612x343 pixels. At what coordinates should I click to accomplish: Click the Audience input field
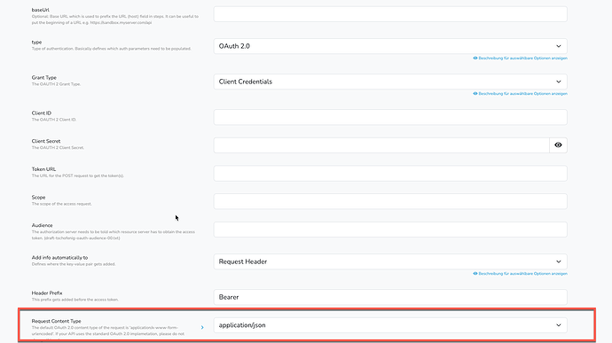click(390, 230)
